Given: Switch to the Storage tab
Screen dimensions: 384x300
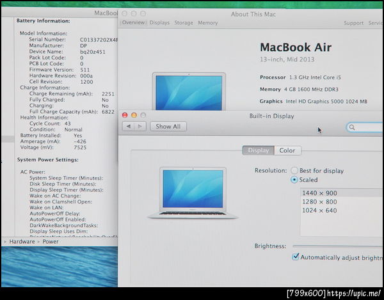Looking at the screenshot, I should (184, 23).
